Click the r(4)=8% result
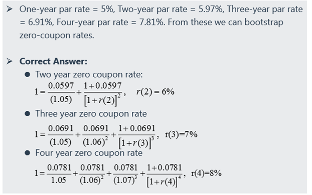The image size is (312, 195). click(206, 173)
